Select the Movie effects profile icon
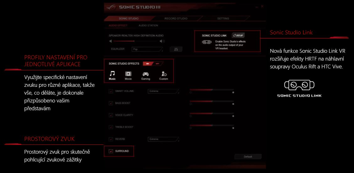Screen dimensions: 354x173 [x=128, y=74]
